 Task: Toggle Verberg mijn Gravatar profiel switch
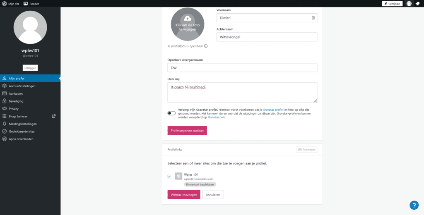(x=171, y=113)
